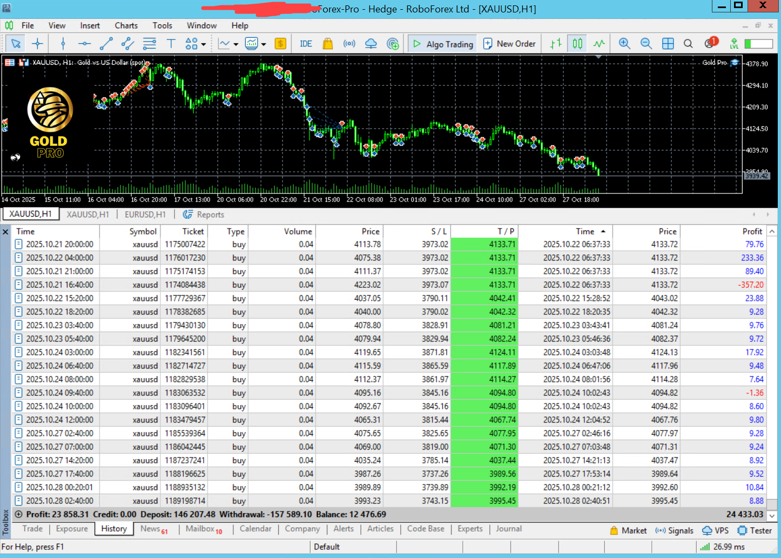Switch chart to bar chart mode
This screenshot has height=558, width=781.
pyautogui.click(x=556, y=44)
